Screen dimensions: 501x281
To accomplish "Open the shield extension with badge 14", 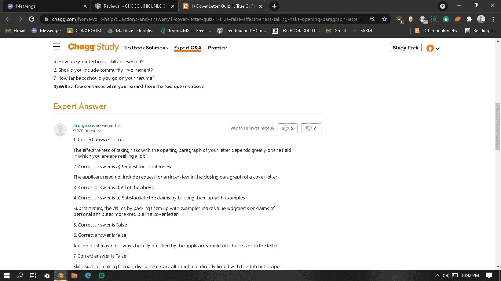I will [399, 19].
